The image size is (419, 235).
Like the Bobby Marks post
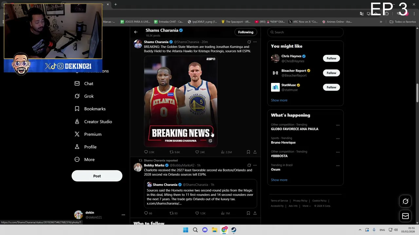coord(200,213)
